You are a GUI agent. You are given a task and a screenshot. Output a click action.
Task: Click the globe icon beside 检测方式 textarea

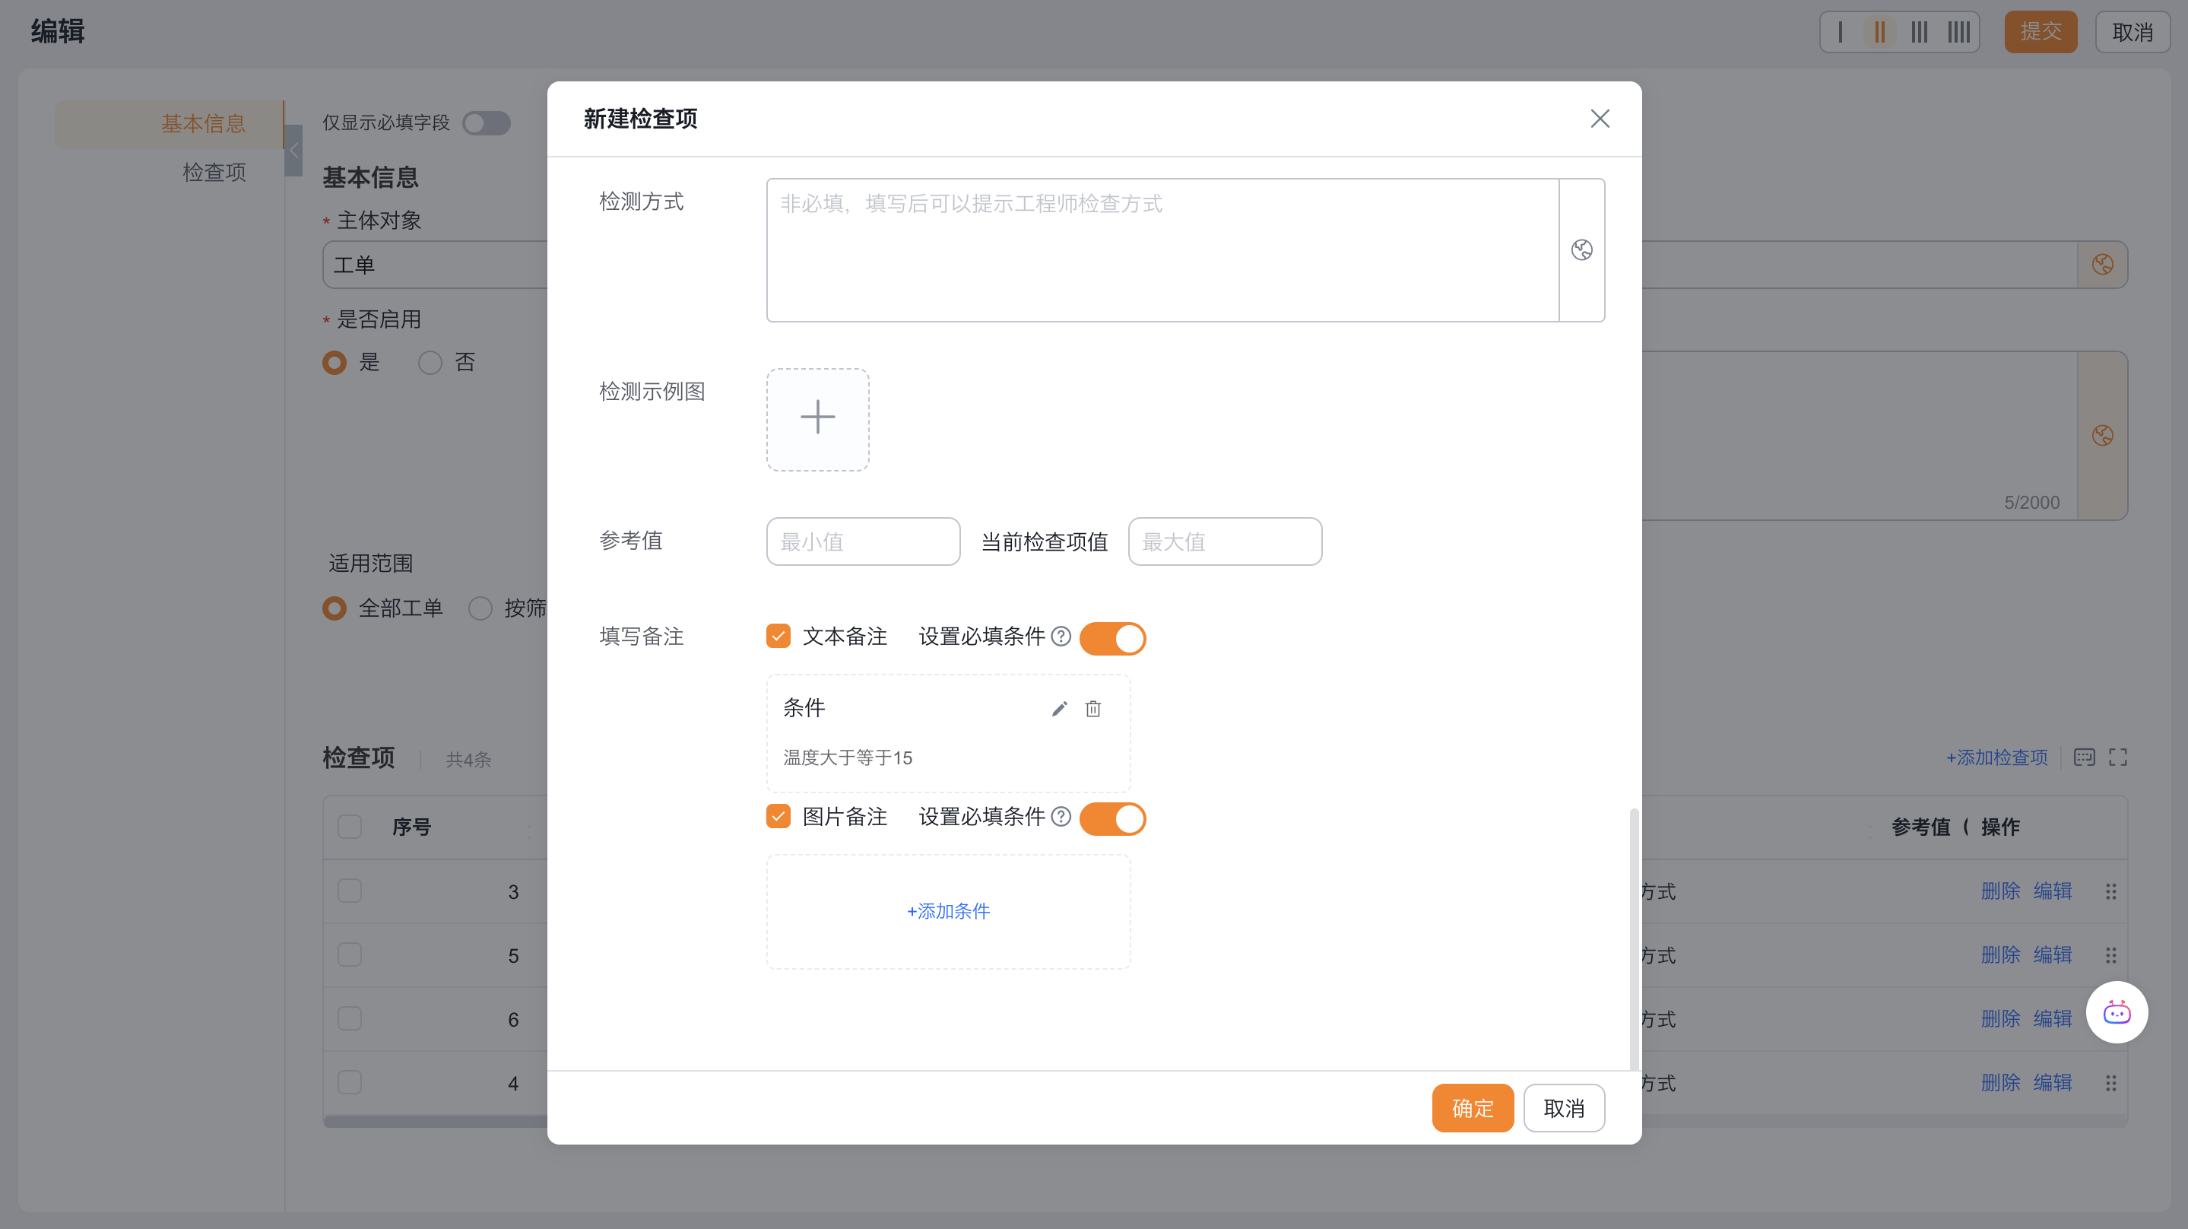tap(1581, 250)
